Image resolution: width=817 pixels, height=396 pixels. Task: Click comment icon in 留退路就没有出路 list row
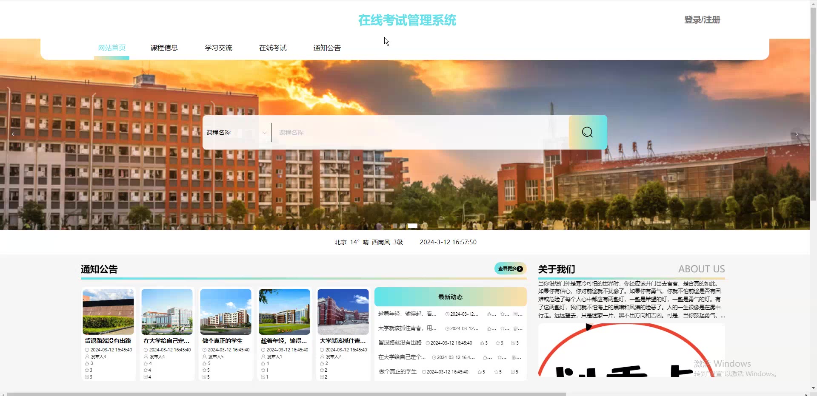tap(513, 343)
